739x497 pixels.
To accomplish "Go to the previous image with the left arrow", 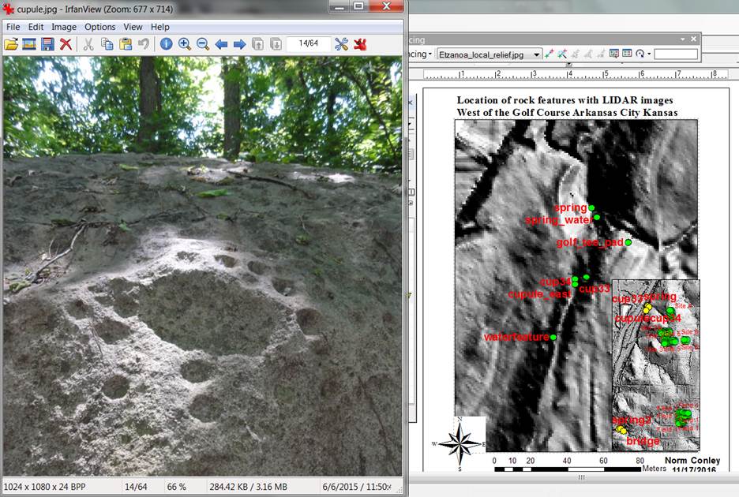I will tap(221, 44).
